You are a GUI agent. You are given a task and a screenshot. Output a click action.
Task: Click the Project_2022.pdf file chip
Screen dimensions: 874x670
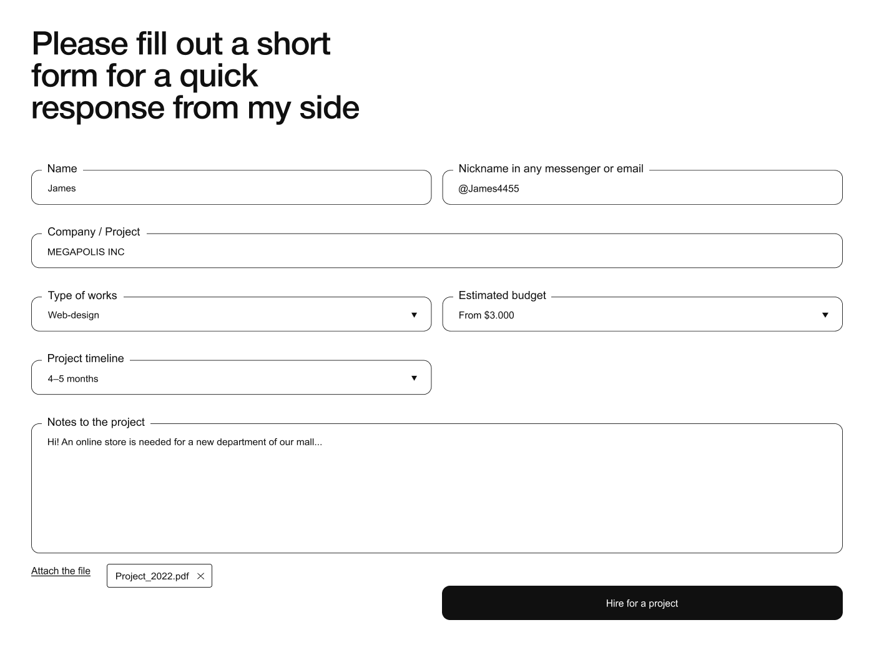point(152,576)
